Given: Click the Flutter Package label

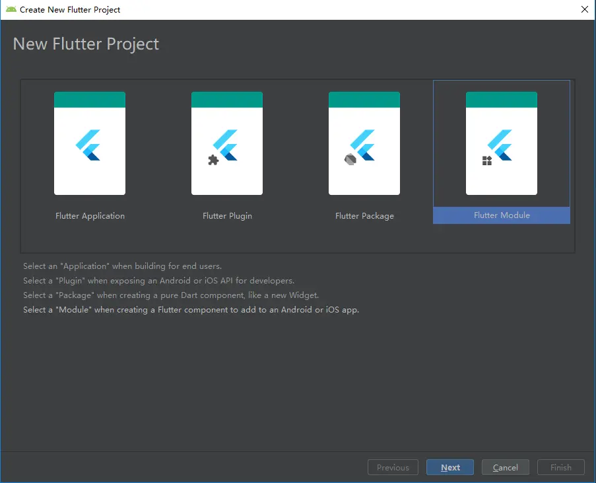Looking at the screenshot, I should click(364, 216).
